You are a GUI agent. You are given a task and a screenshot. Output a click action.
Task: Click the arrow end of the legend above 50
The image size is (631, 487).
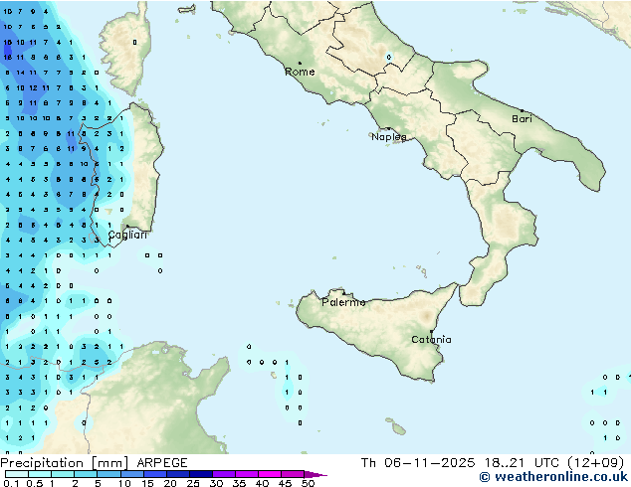315,474
